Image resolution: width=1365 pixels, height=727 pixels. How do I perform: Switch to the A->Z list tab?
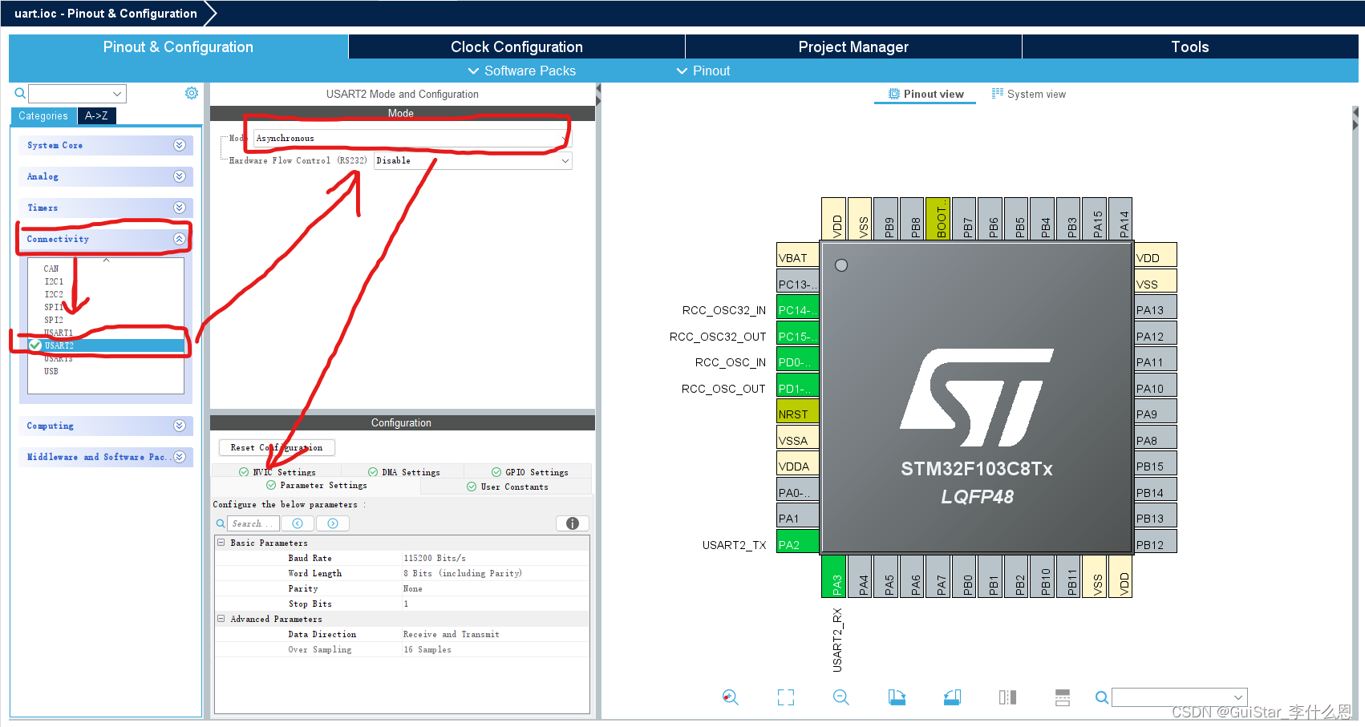(97, 116)
